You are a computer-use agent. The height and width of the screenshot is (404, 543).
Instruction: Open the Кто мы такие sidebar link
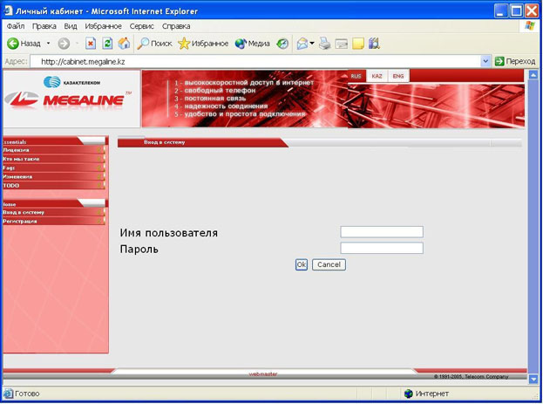tap(54, 159)
